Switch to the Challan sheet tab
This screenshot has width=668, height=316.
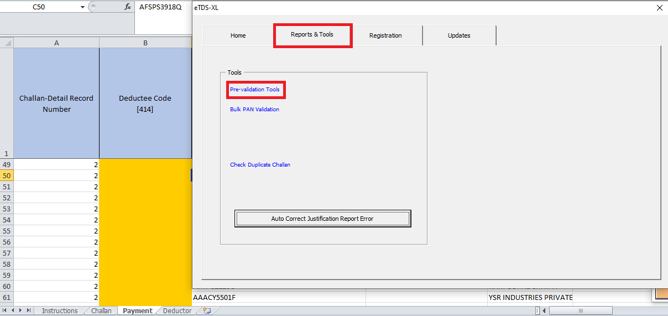click(x=101, y=311)
